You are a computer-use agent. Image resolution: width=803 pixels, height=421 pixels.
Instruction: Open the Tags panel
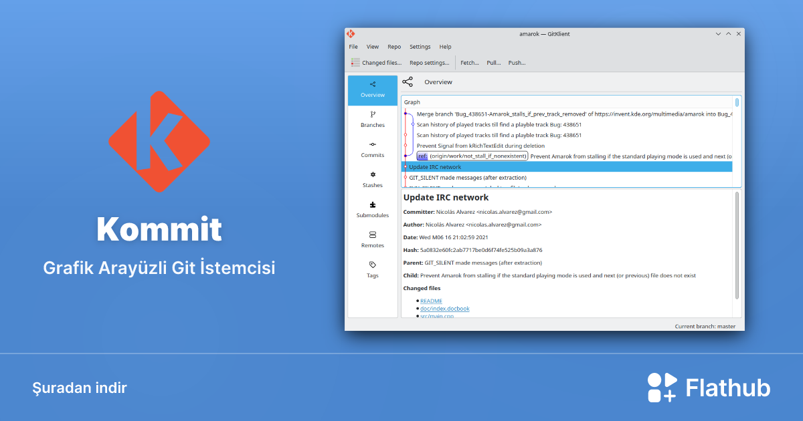(x=372, y=271)
